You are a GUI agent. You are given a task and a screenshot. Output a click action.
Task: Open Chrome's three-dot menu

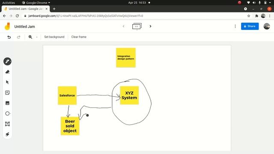pyautogui.click(x=270, y=16)
